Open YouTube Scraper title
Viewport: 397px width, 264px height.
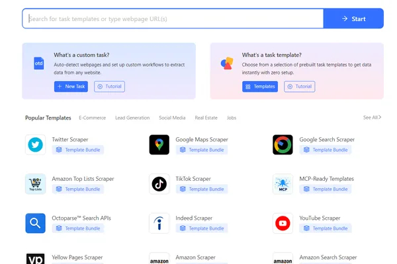320,218
